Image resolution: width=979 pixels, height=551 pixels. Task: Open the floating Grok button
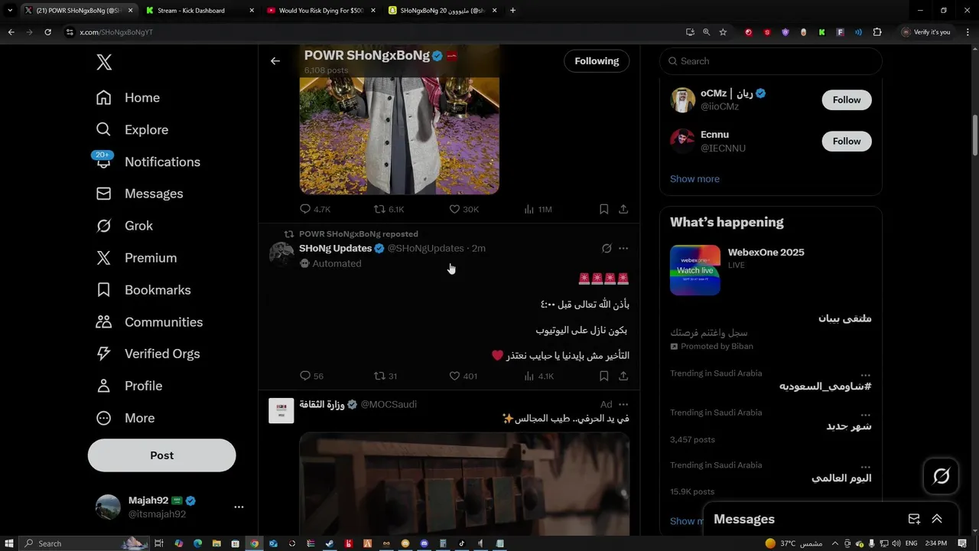click(941, 476)
